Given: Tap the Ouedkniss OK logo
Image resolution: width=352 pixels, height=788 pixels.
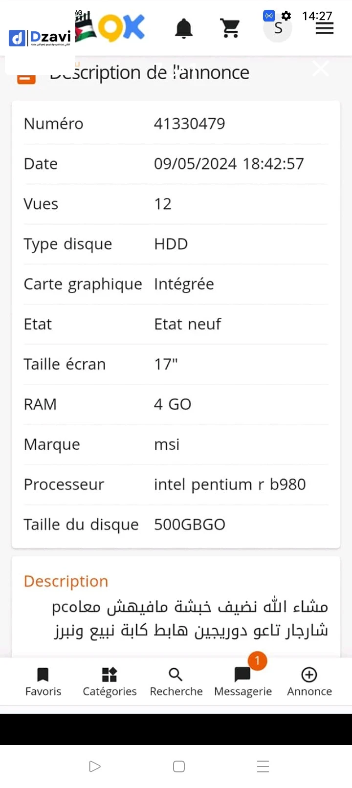Looking at the screenshot, I should [121, 27].
